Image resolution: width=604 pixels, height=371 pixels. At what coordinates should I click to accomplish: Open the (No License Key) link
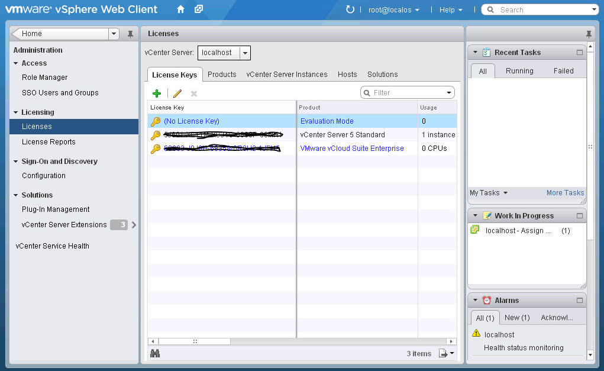[x=192, y=121]
